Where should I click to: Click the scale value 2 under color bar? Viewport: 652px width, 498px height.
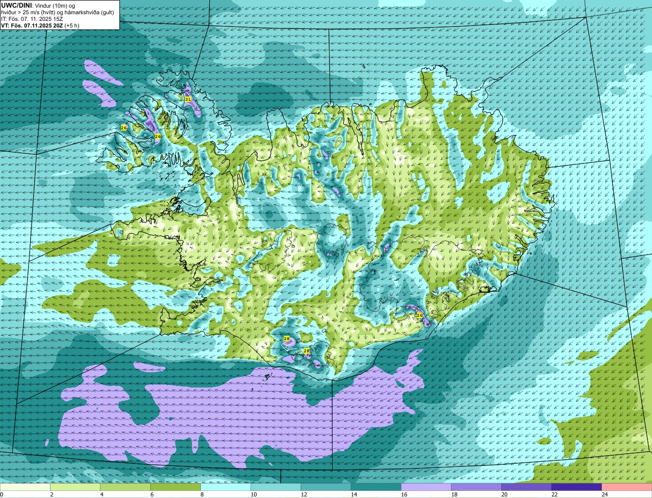coord(51,494)
